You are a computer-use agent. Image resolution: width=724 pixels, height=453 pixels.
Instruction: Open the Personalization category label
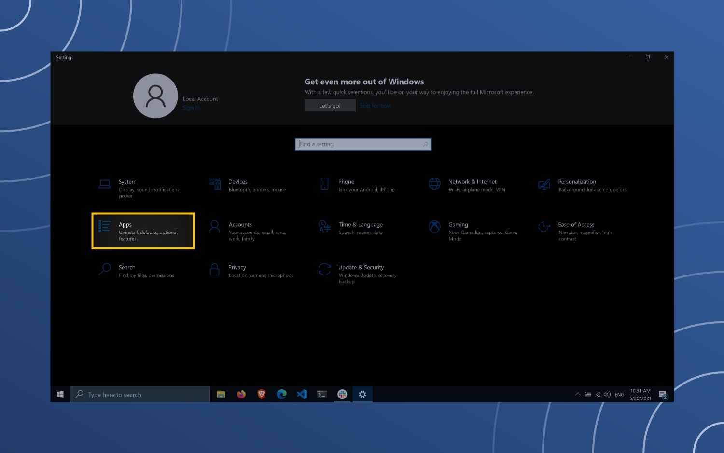click(577, 182)
